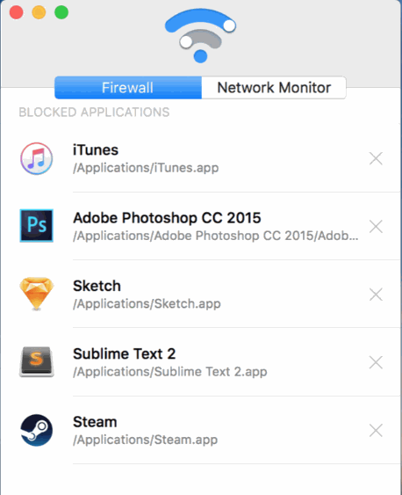Click the /Applications/Steam.app path
Image resolution: width=402 pixels, height=495 pixels.
pyautogui.click(x=145, y=440)
